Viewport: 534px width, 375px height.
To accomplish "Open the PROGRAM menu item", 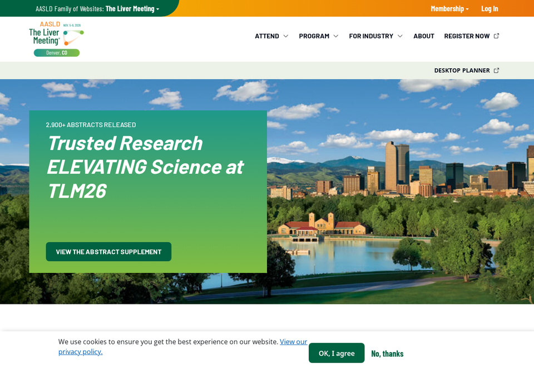I will point(314,36).
